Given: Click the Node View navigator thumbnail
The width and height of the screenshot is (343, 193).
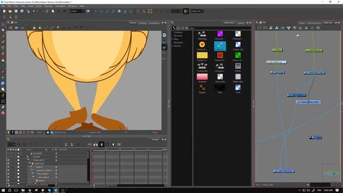Looking at the screenshot, I should point(331,173).
